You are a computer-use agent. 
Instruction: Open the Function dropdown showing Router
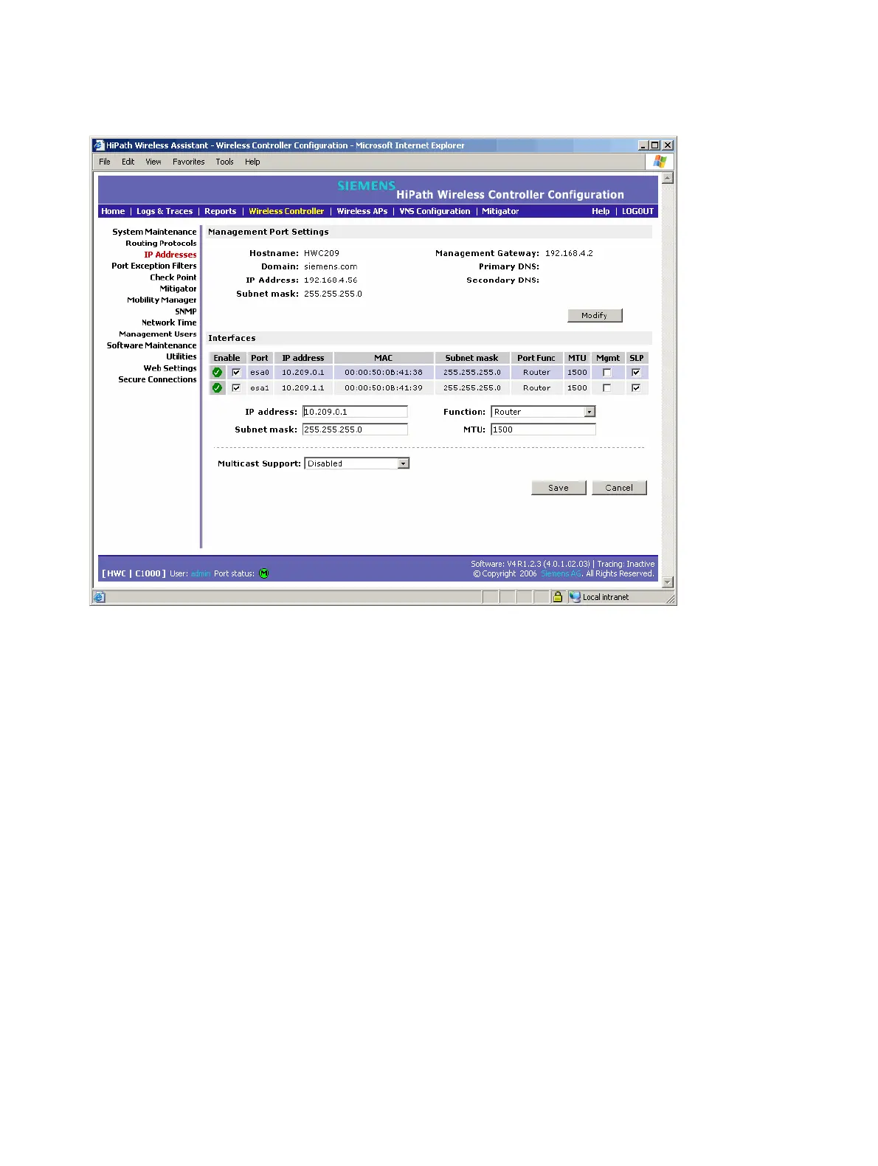[x=543, y=412]
